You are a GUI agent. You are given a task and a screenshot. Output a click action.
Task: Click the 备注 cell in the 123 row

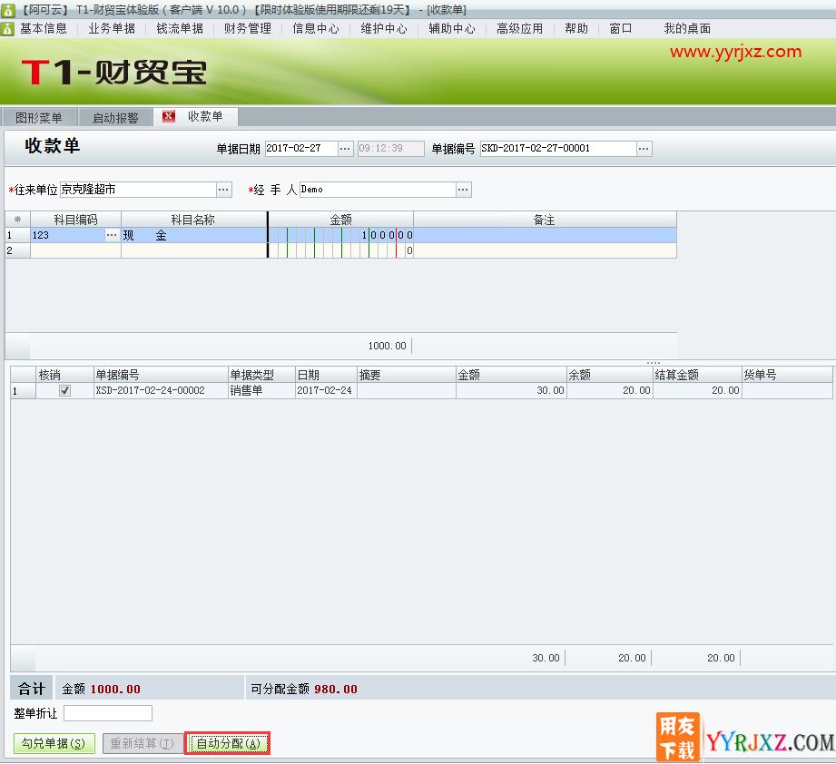pyautogui.click(x=545, y=235)
